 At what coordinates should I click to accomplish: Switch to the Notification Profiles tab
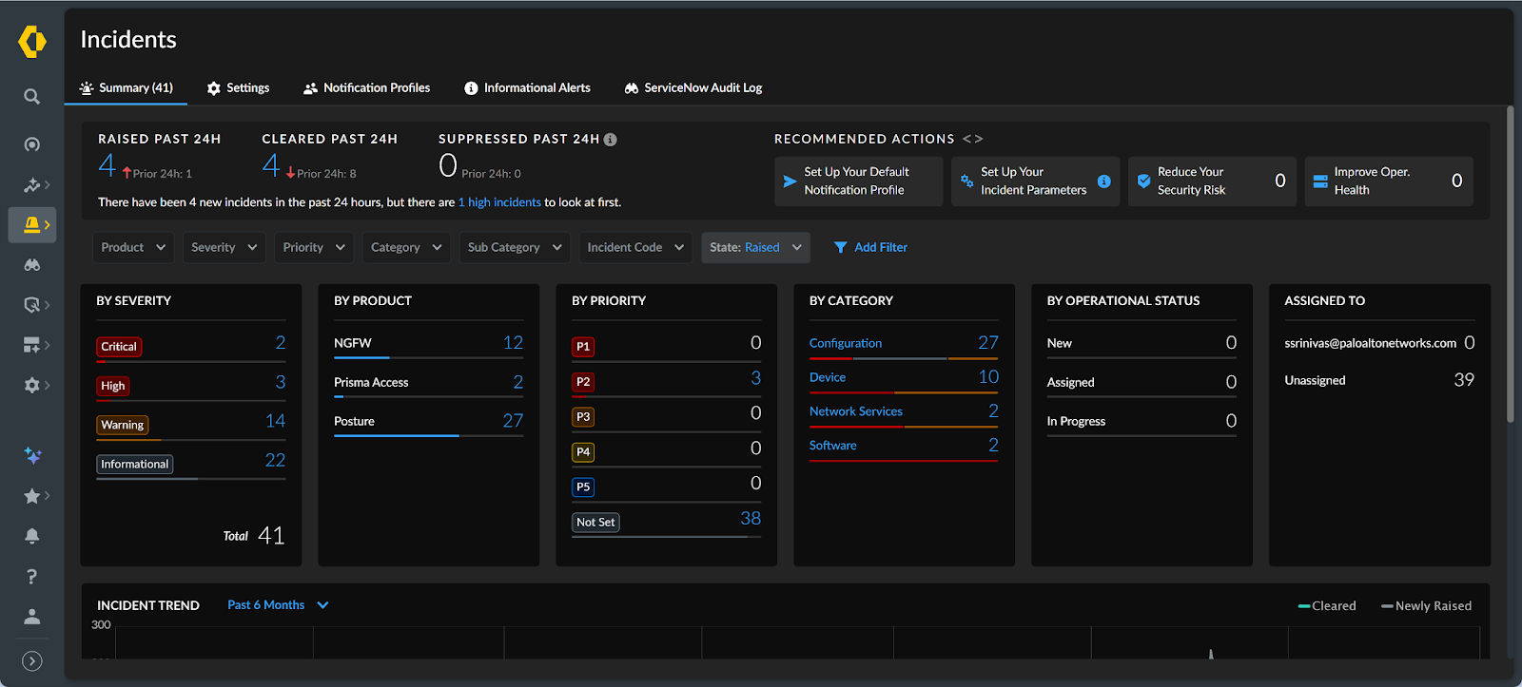click(366, 87)
